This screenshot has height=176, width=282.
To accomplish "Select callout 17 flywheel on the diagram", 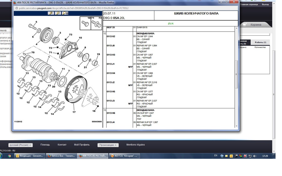I will 74,112.
